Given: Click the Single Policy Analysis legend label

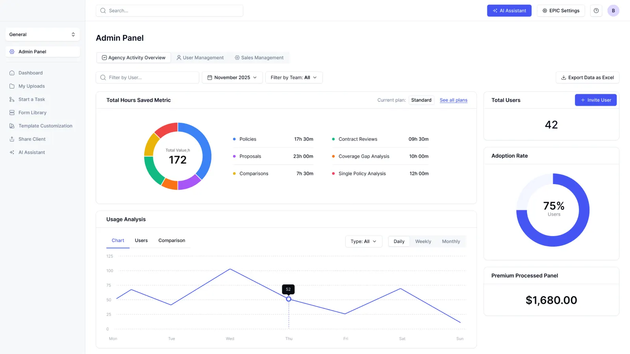Looking at the screenshot, I should (x=362, y=173).
